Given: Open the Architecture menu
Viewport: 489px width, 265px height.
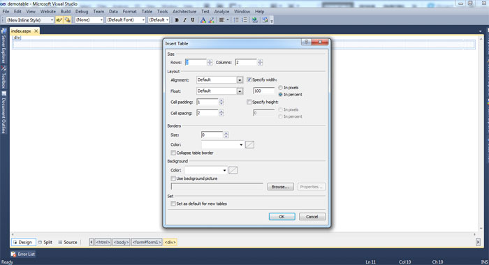Looking at the screenshot, I should 184,12.
